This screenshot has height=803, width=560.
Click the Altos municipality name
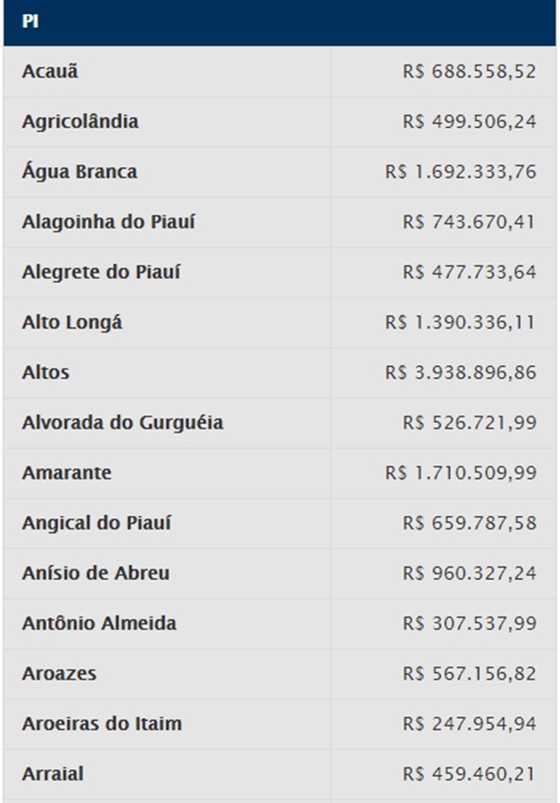point(46,373)
